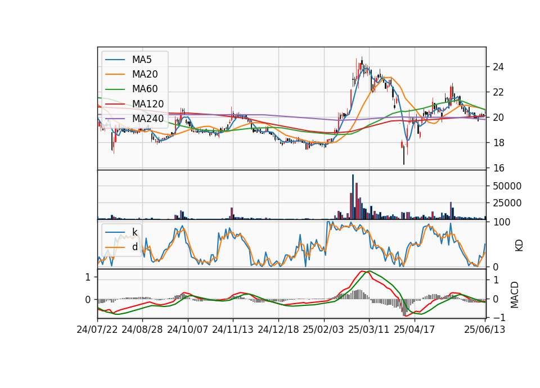This screenshot has height=388, width=540.
Task: Click the volume axis value 50000
Action: point(507,186)
